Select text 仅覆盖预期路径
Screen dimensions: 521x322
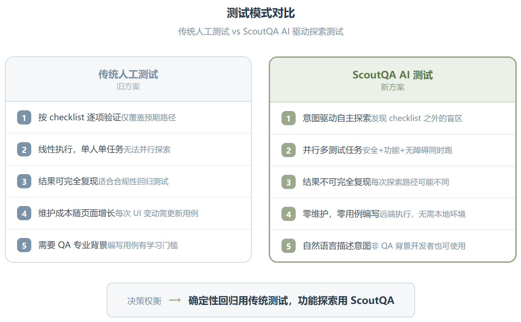[x=149, y=118]
